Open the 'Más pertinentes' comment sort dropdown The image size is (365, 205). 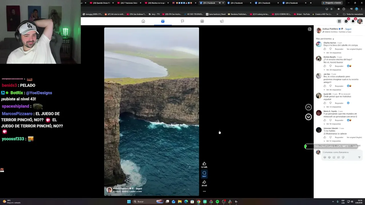pos(325,39)
